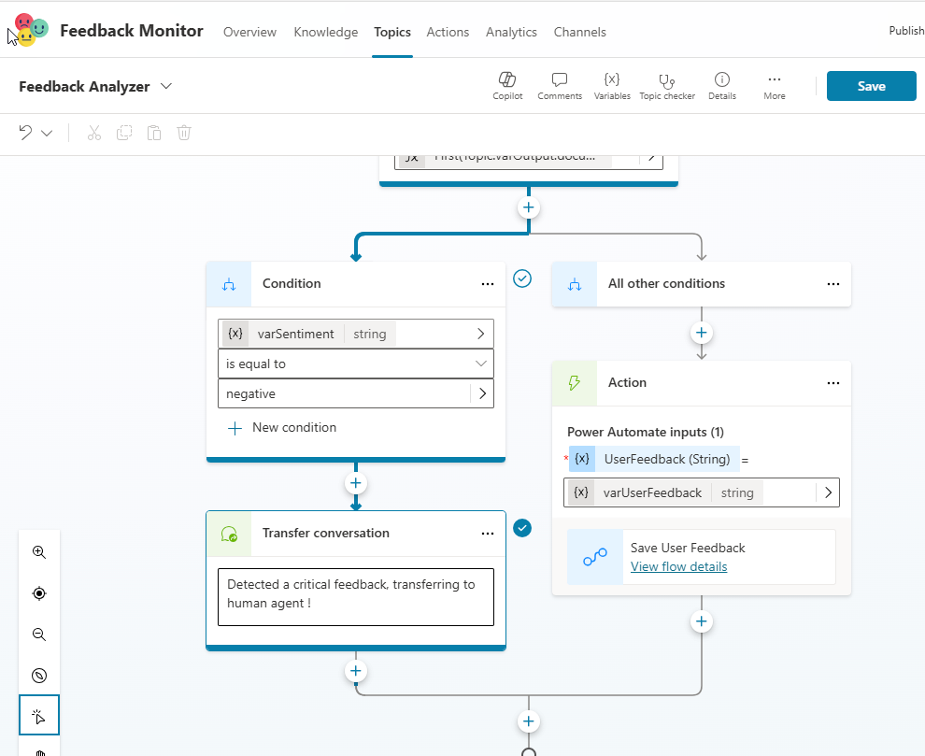The height and width of the screenshot is (756, 925).
Task: Click the Transfer conversation message text box
Action: click(x=355, y=596)
